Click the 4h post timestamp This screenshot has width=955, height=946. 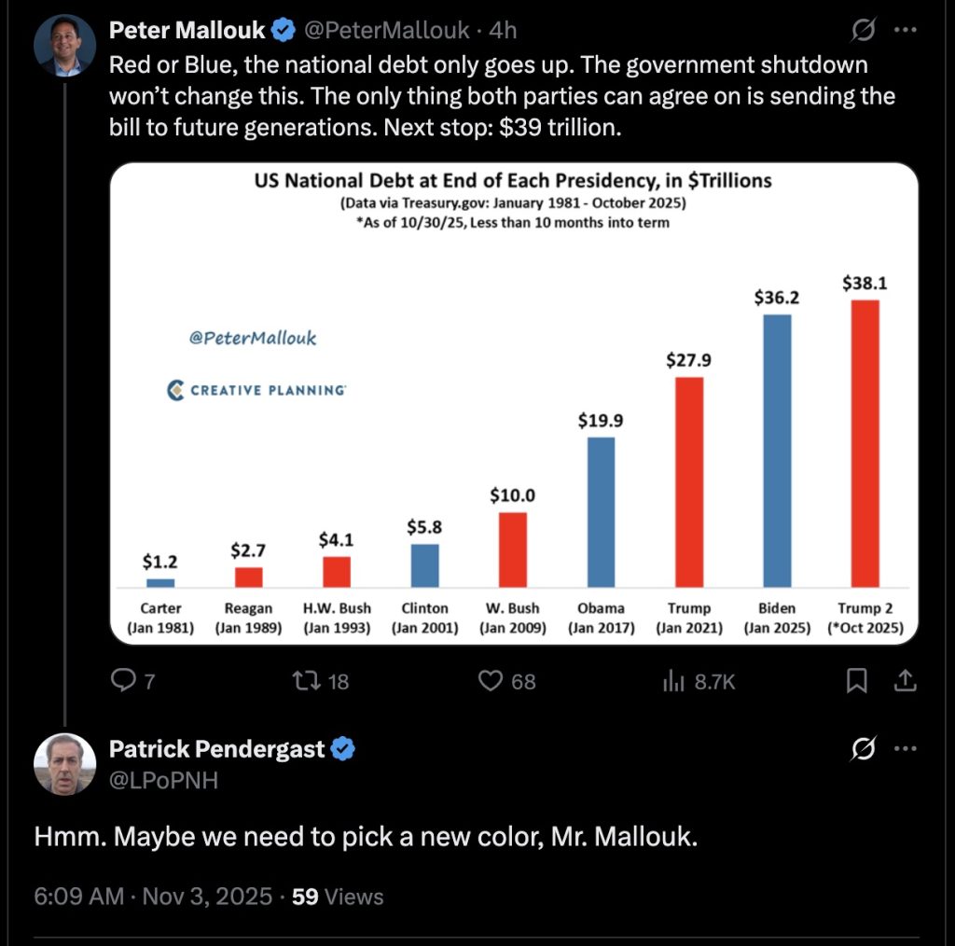tap(503, 31)
